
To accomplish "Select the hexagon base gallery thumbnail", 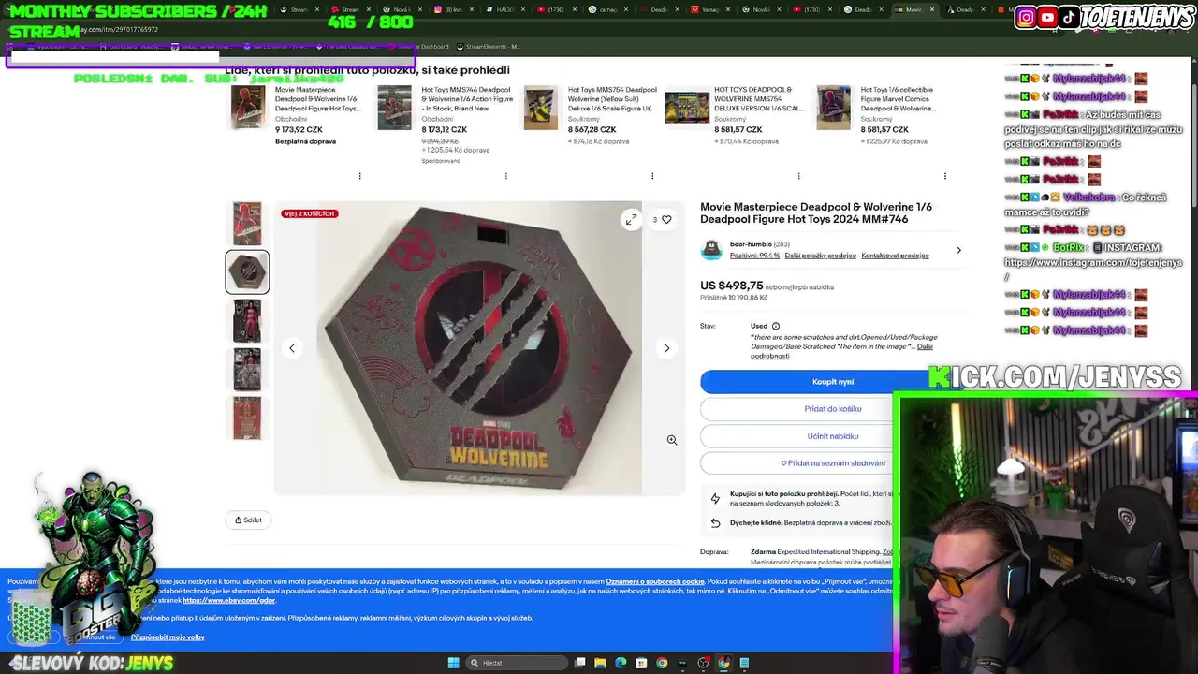I will pos(247,272).
